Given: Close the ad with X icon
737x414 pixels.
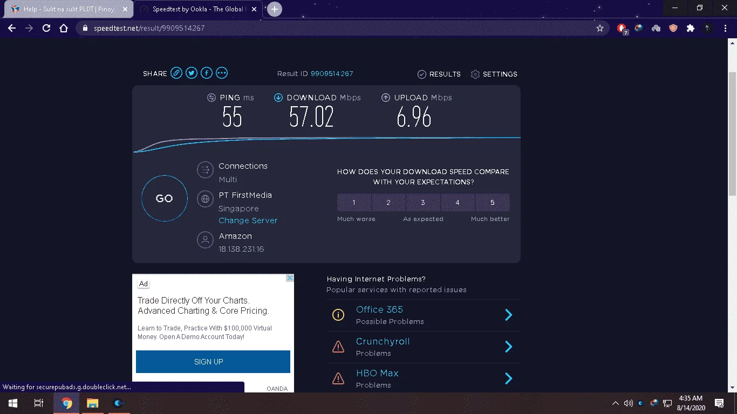Looking at the screenshot, I should point(290,278).
